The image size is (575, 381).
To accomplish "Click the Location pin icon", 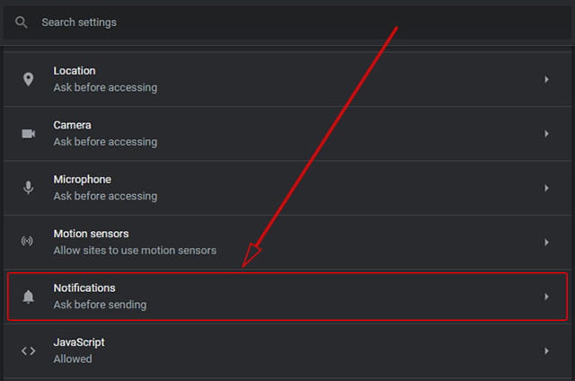I will pyautogui.click(x=28, y=79).
